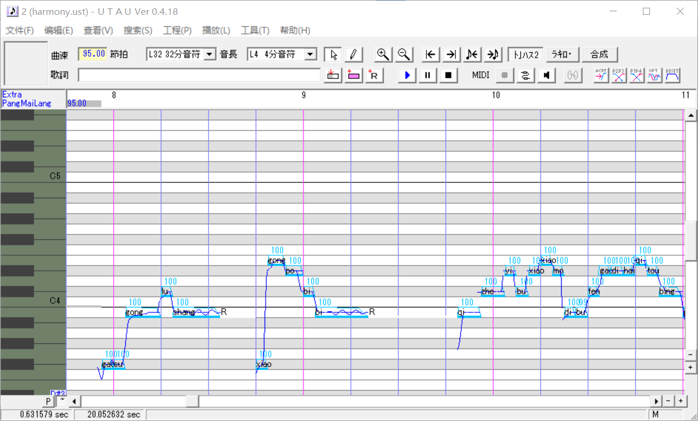The width and height of the screenshot is (698, 421).
Task: Select the 'fen' note in measure 10
Action: pyautogui.click(x=594, y=292)
